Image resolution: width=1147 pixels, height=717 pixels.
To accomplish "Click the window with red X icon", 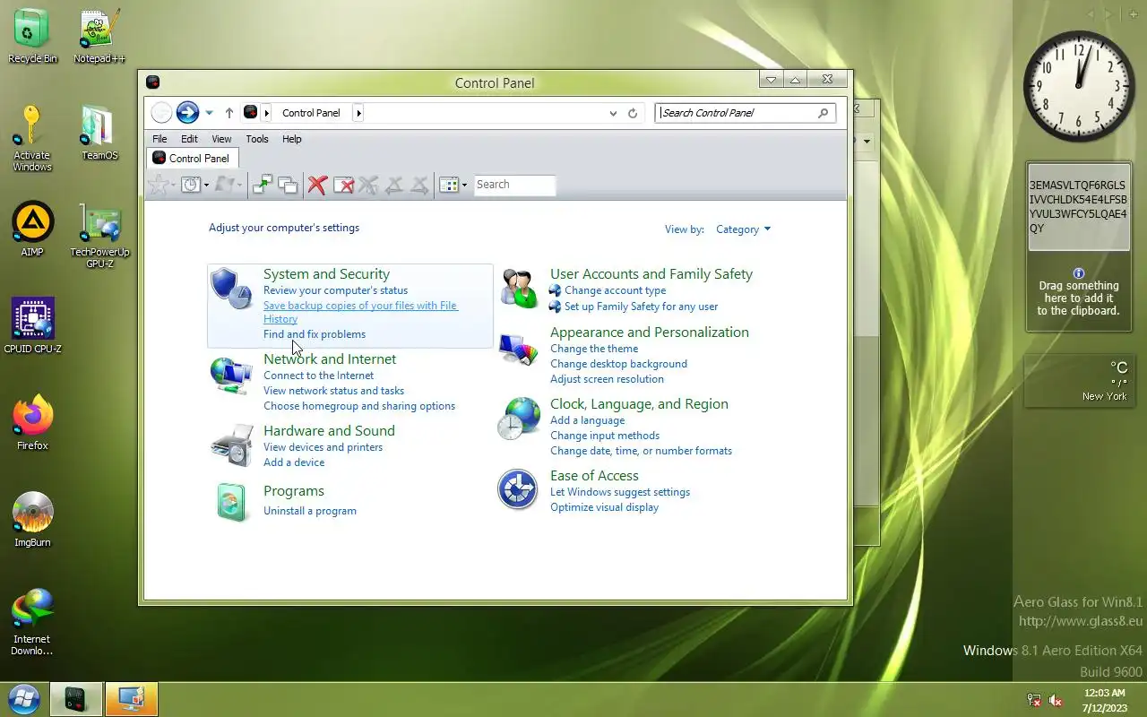I will [x=343, y=185].
